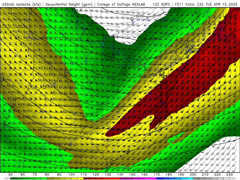Click the 10020 height contour label
The height and width of the screenshot is (180, 240).
139,16
